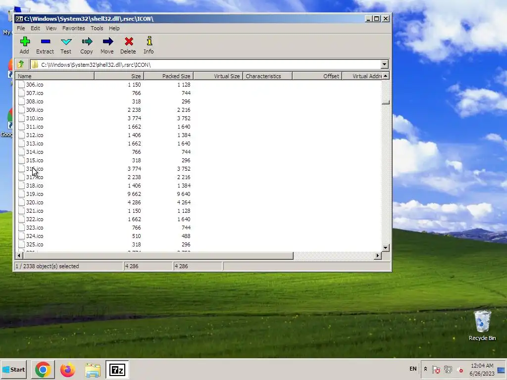The width and height of the screenshot is (507, 380).
Task: Open the Start menu
Action: (x=13, y=369)
